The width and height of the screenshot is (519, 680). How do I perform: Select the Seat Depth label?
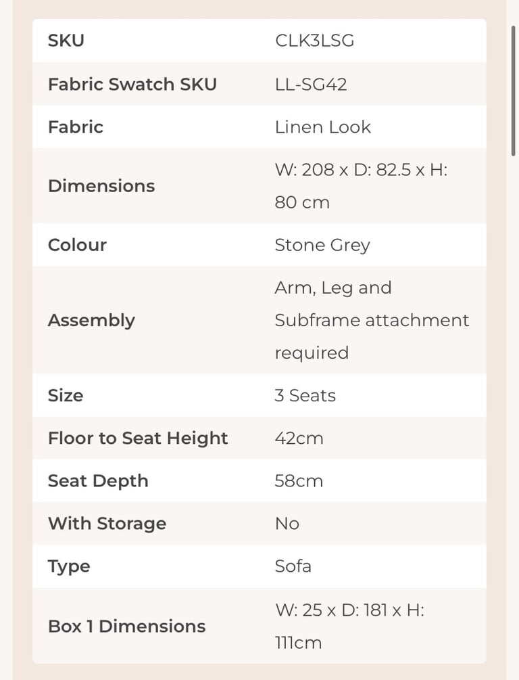coord(98,481)
